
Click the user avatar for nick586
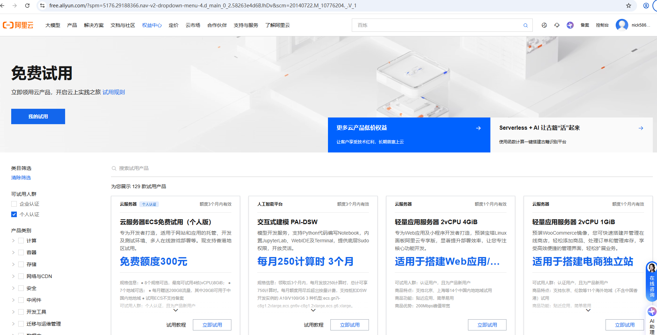pos(622,25)
